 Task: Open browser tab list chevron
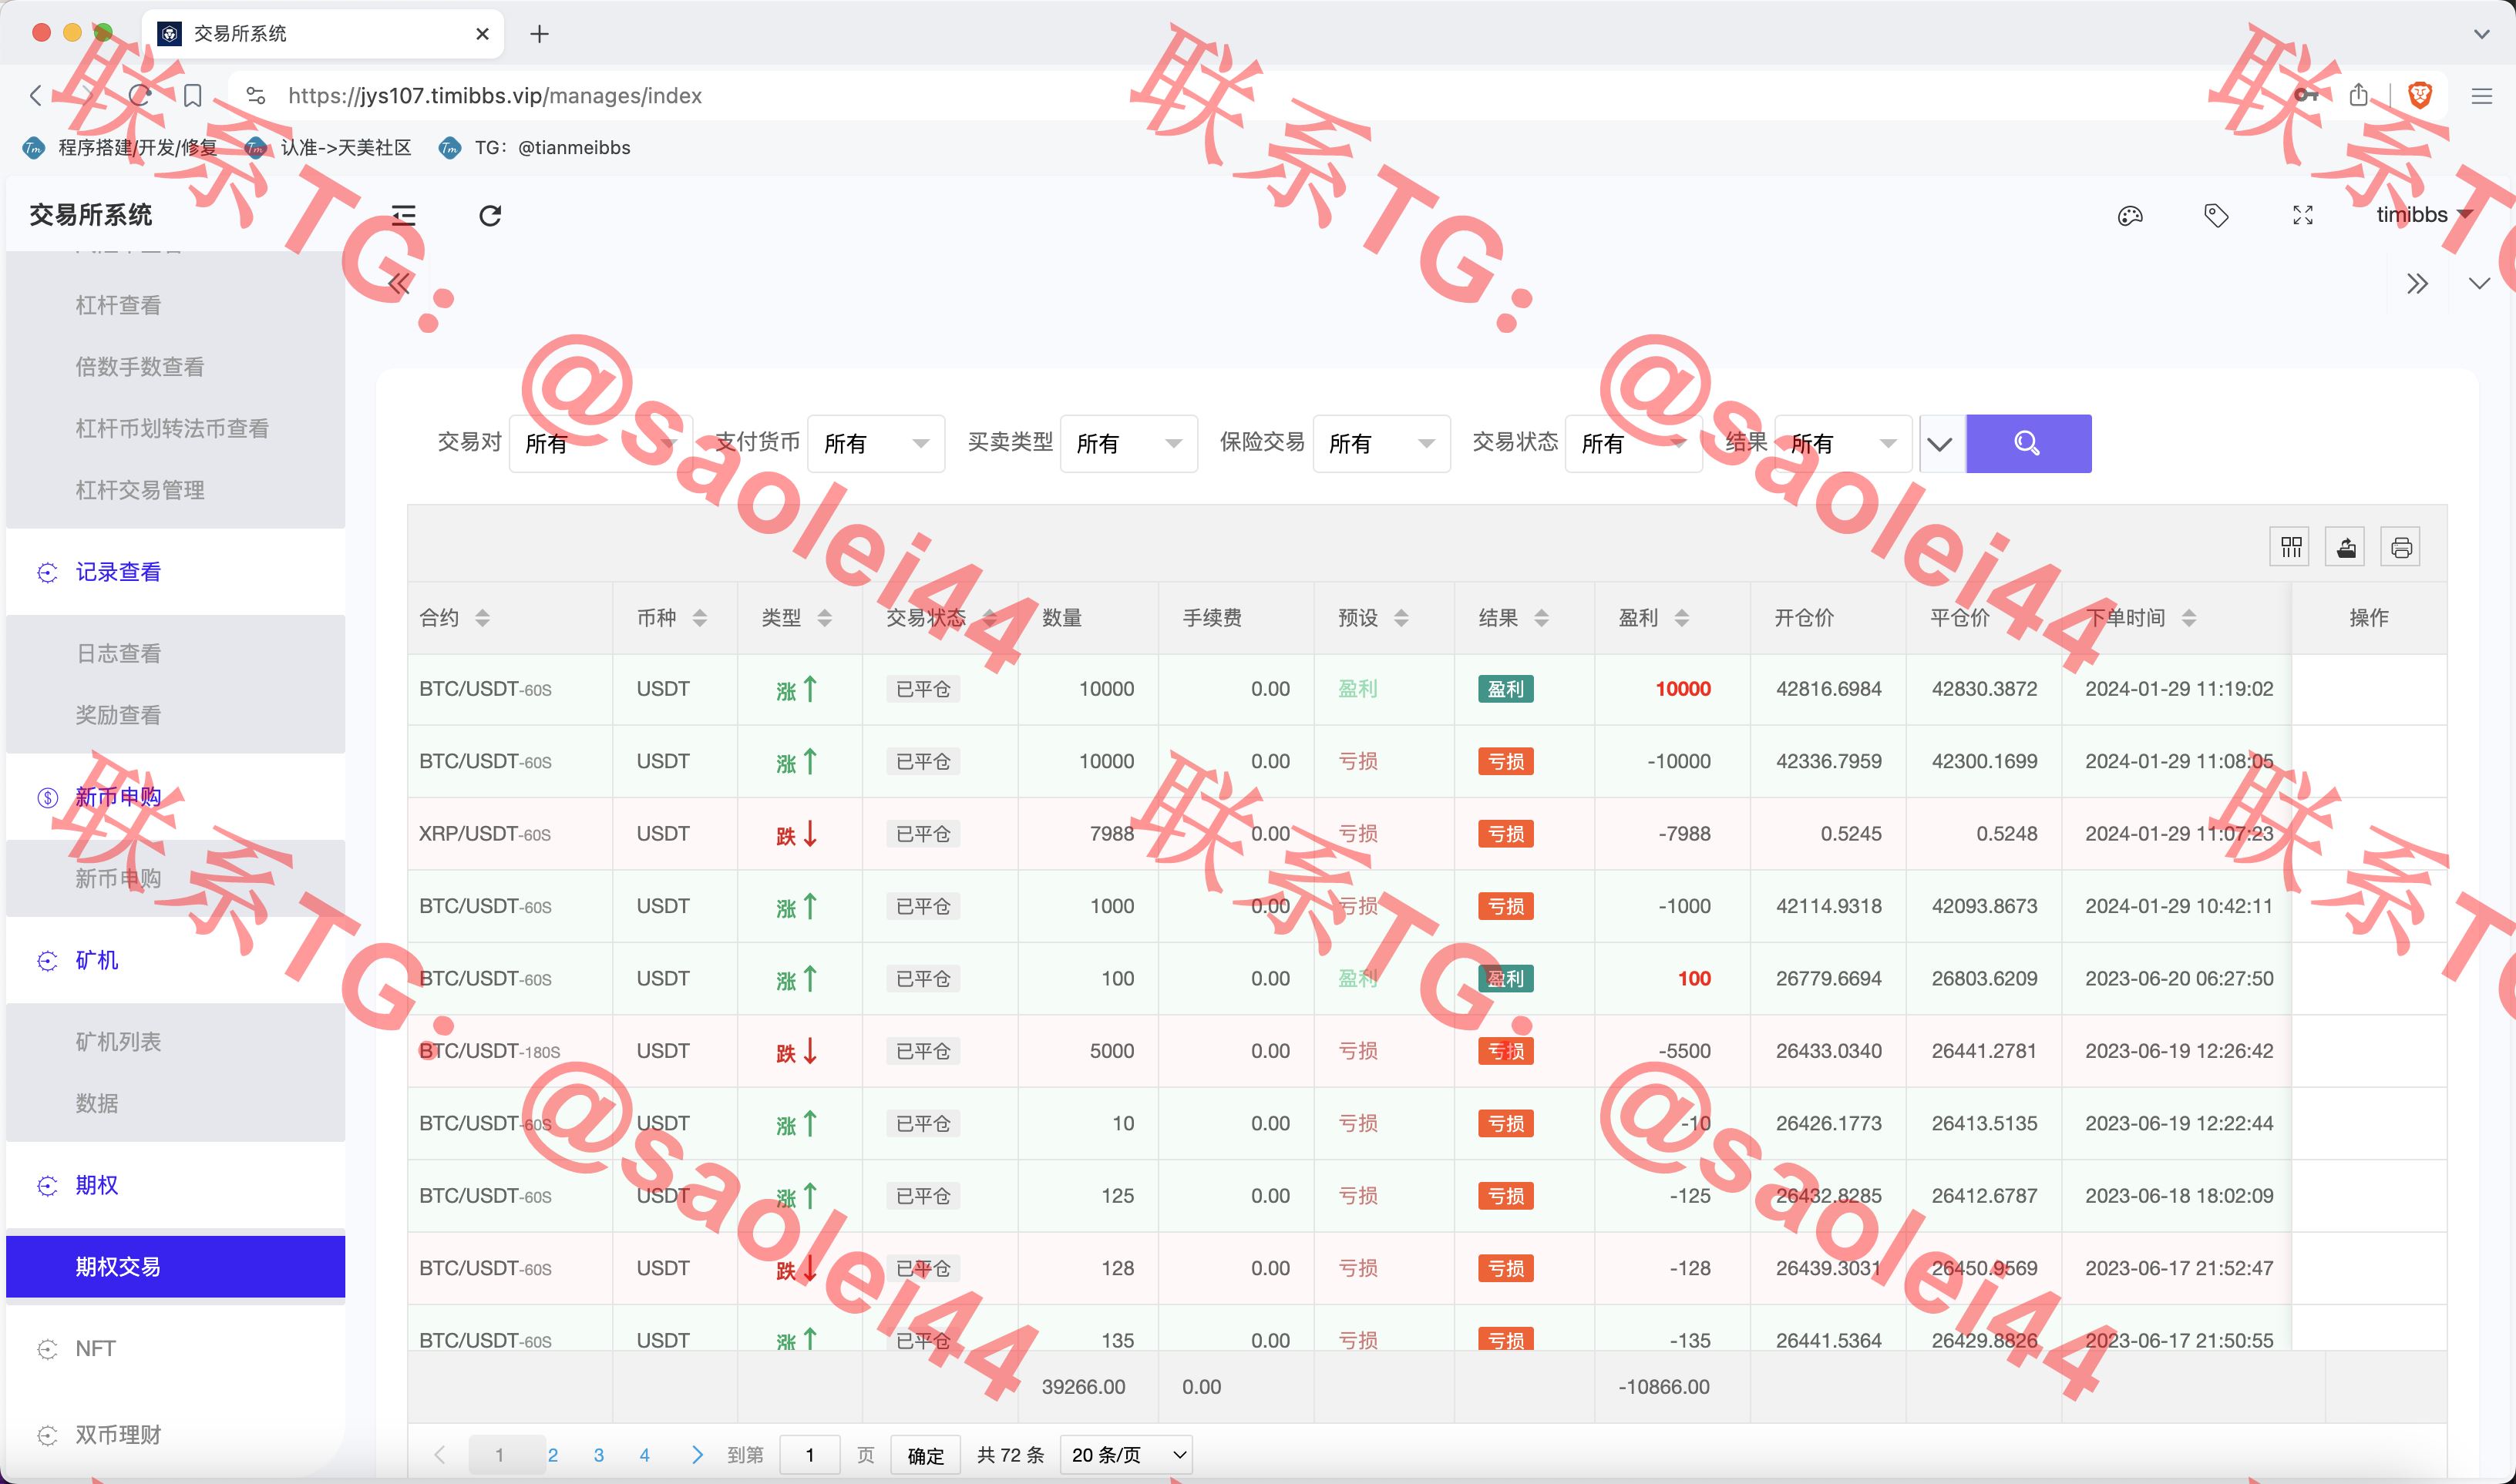coord(2481,34)
